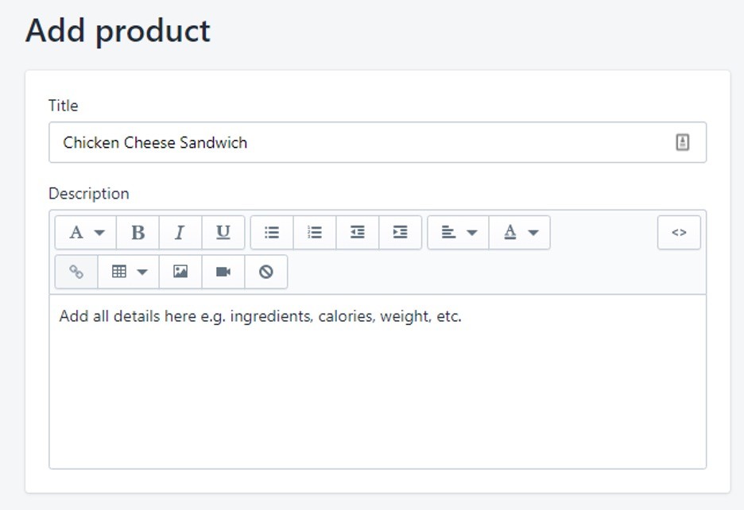This screenshot has height=510, width=744.
Task: Open the text formatting heading dropdown
Action: pos(85,233)
